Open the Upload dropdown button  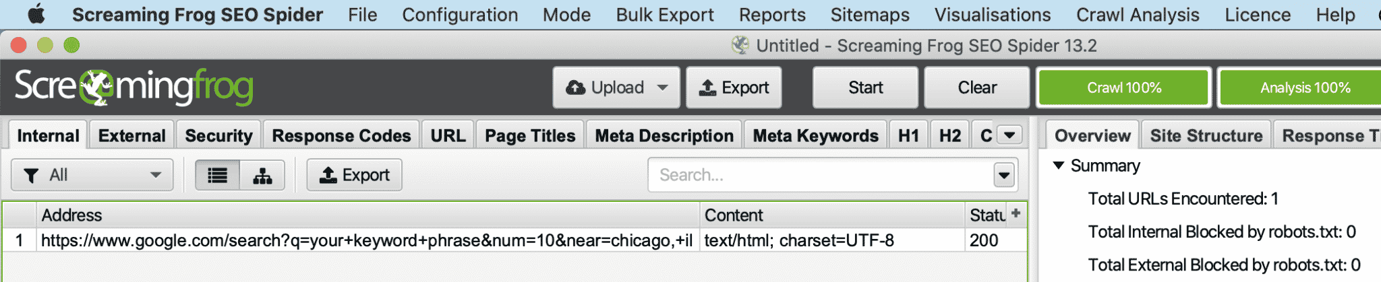click(616, 87)
